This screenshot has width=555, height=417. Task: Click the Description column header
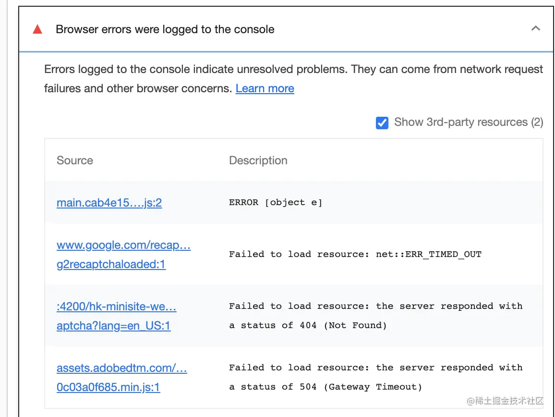point(258,160)
